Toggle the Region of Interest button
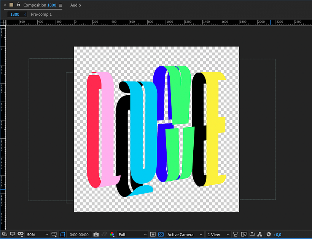The height and width of the screenshot is (239, 312). [x=153, y=234]
